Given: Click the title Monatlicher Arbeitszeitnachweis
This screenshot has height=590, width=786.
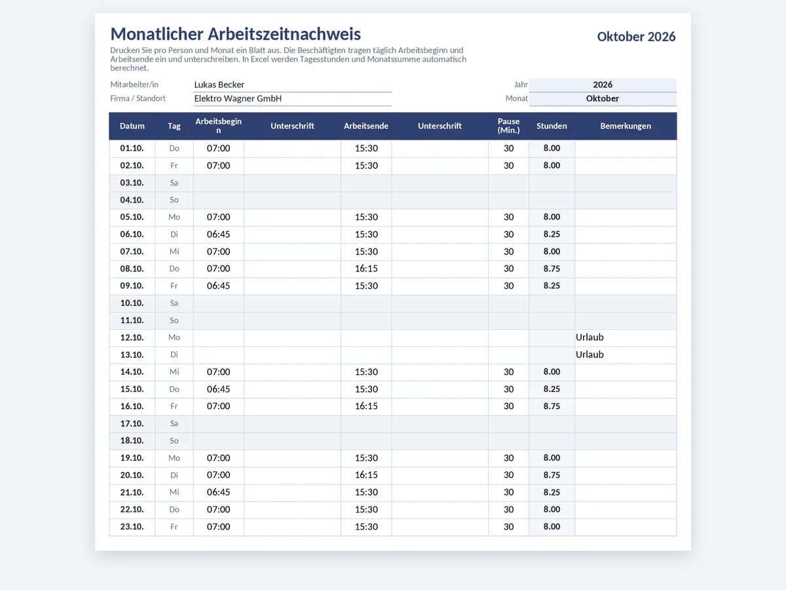Looking at the screenshot, I should click(236, 34).
